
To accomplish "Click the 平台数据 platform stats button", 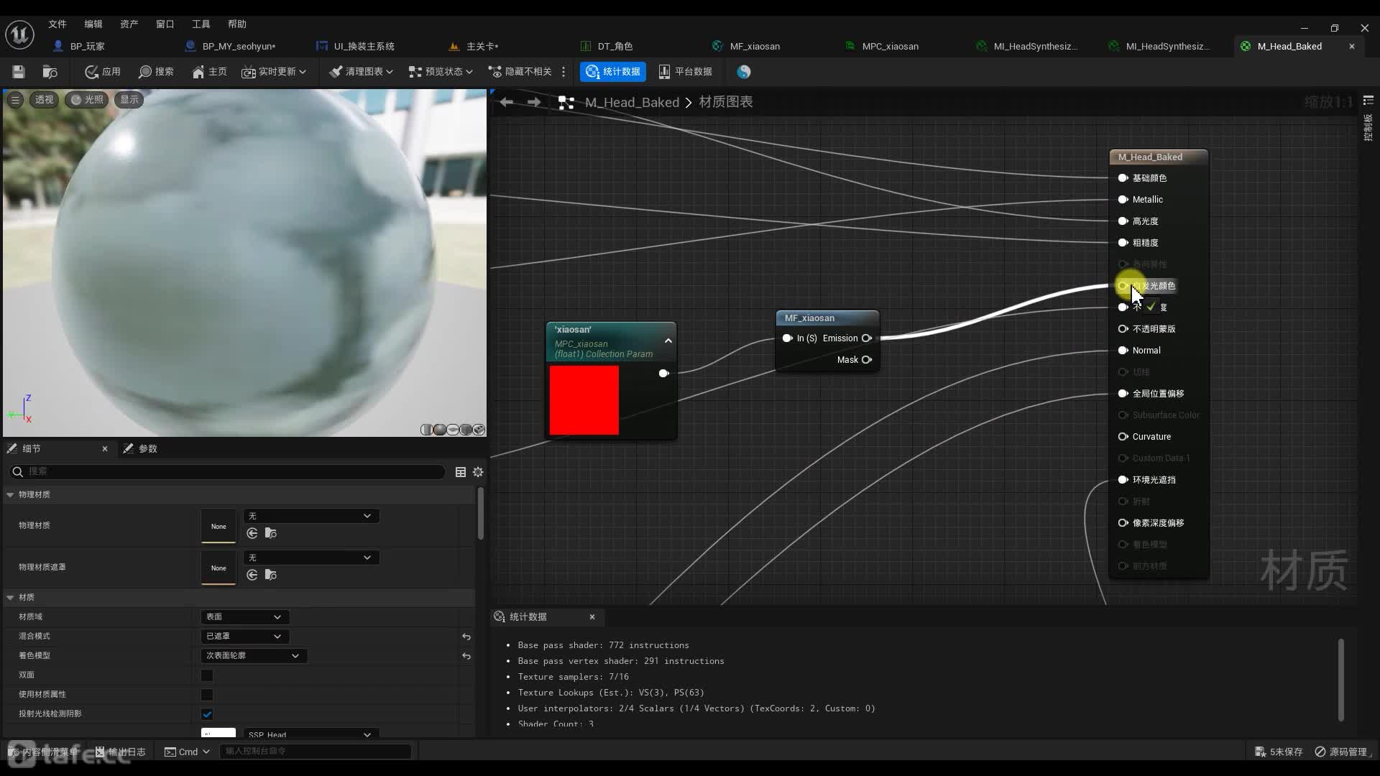I will (x=685, y=72).
